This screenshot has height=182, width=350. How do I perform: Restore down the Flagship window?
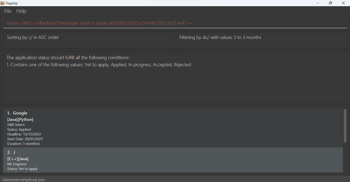[x=330, y=3]
